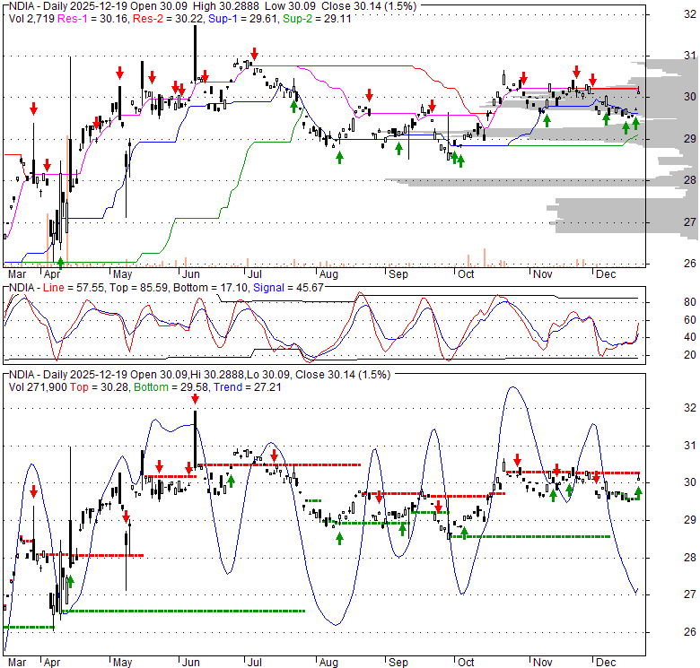Click the green arrow at far-right December, bottom chart
Image resolution: width=700 pixels, height=668 pixels.
[x=638, y=492]
